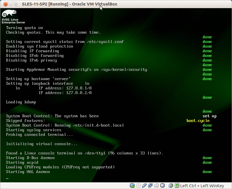Click the line 'Disabling IPv6 privacy'
The image size is (232, 189).
pyautogui.click(x=31, y=60)
